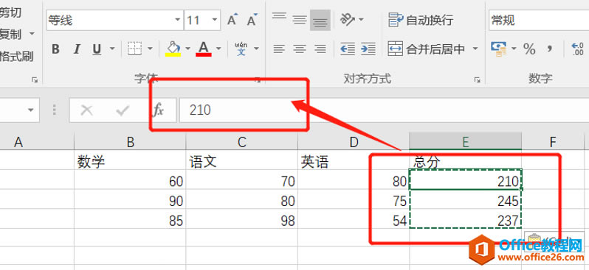Center text horizontally
Viewport: 589px width, 270px height.
[300, 49]
